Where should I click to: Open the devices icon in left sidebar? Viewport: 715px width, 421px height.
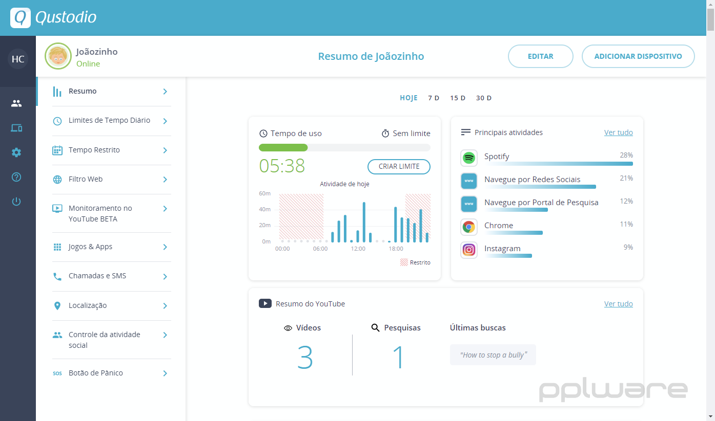pyautogui.click(x=16, y=128)
